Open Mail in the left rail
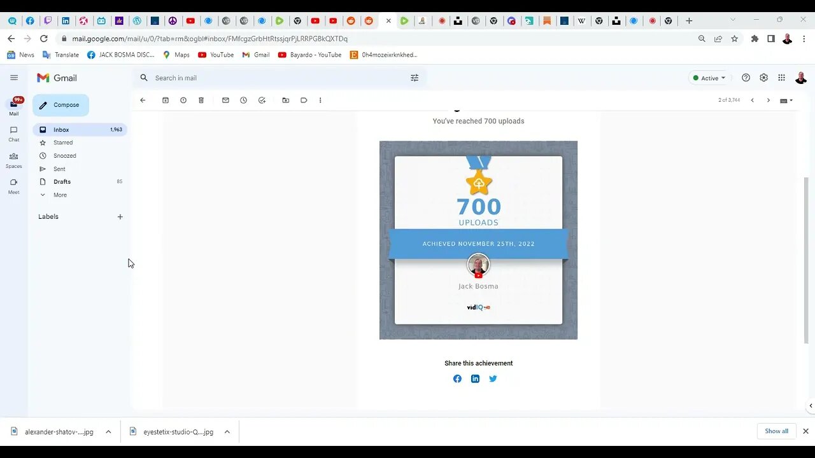Viewport: 815px width, 458px height. coord(13,107)
